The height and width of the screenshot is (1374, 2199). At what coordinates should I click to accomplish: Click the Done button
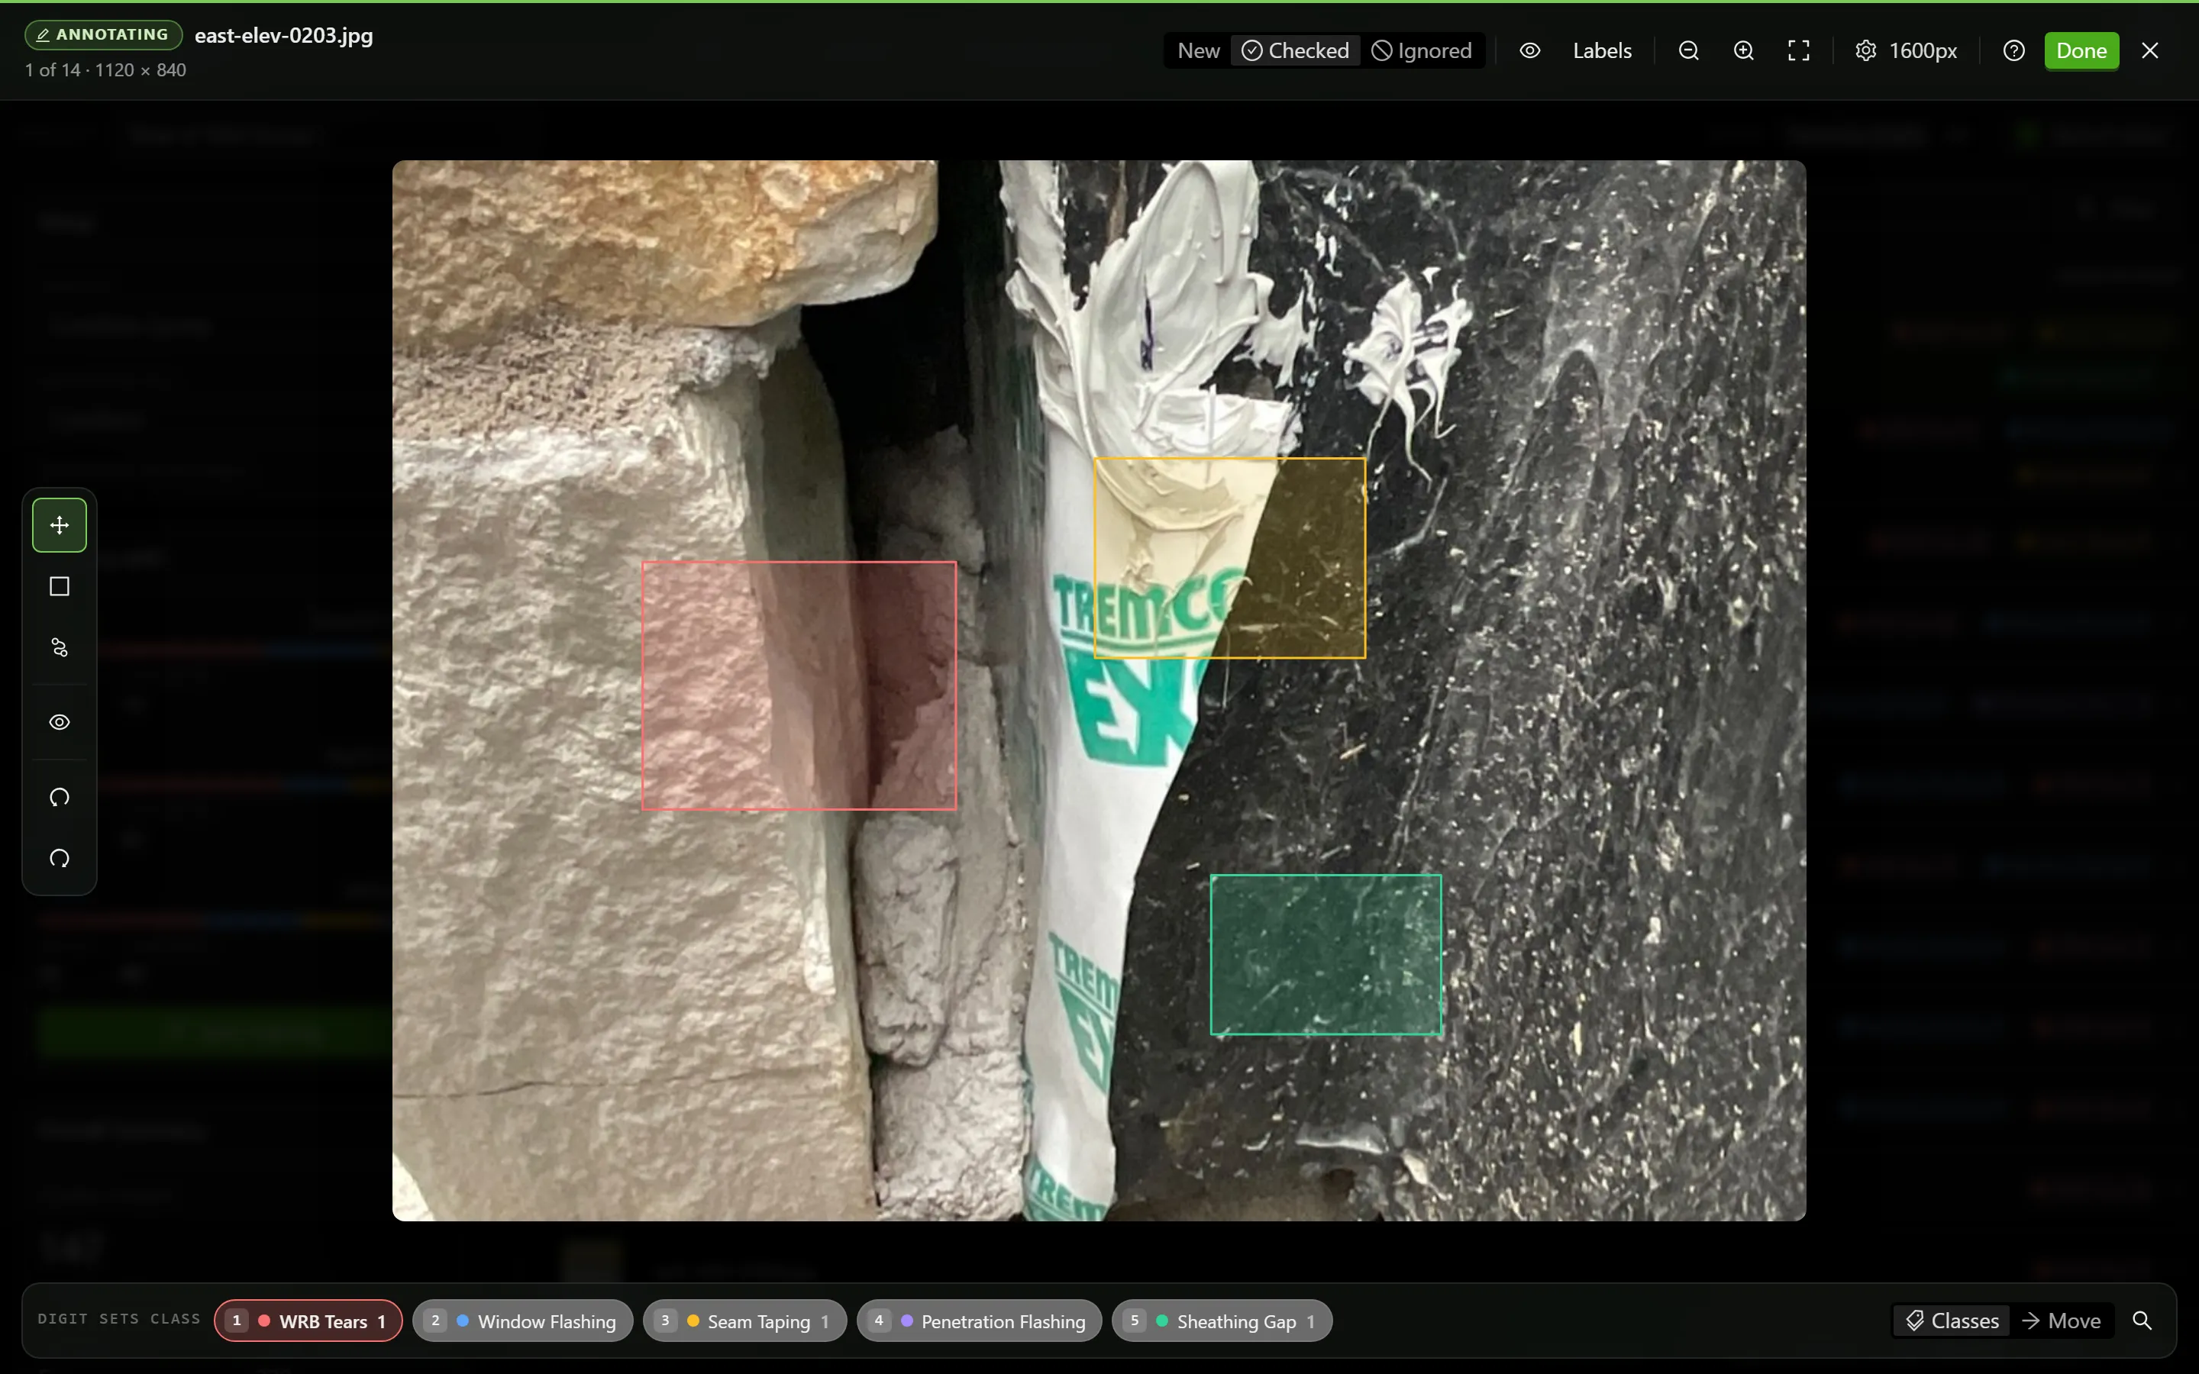(2081, 51)
